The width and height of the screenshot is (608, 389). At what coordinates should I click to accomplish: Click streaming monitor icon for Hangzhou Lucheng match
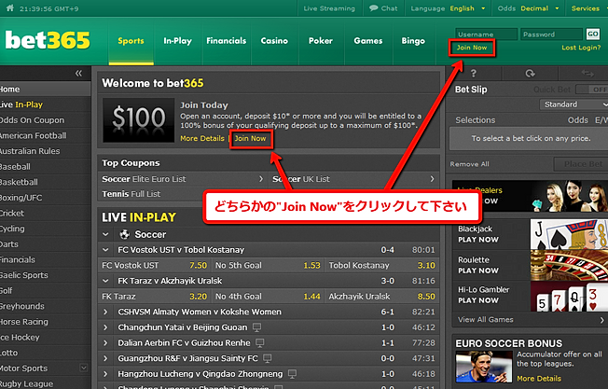[x=293, y=374]
